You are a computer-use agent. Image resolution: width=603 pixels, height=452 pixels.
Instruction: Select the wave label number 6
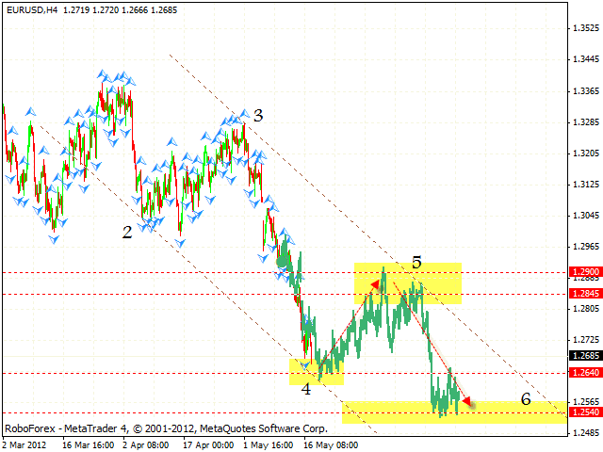tap(526, 399)
